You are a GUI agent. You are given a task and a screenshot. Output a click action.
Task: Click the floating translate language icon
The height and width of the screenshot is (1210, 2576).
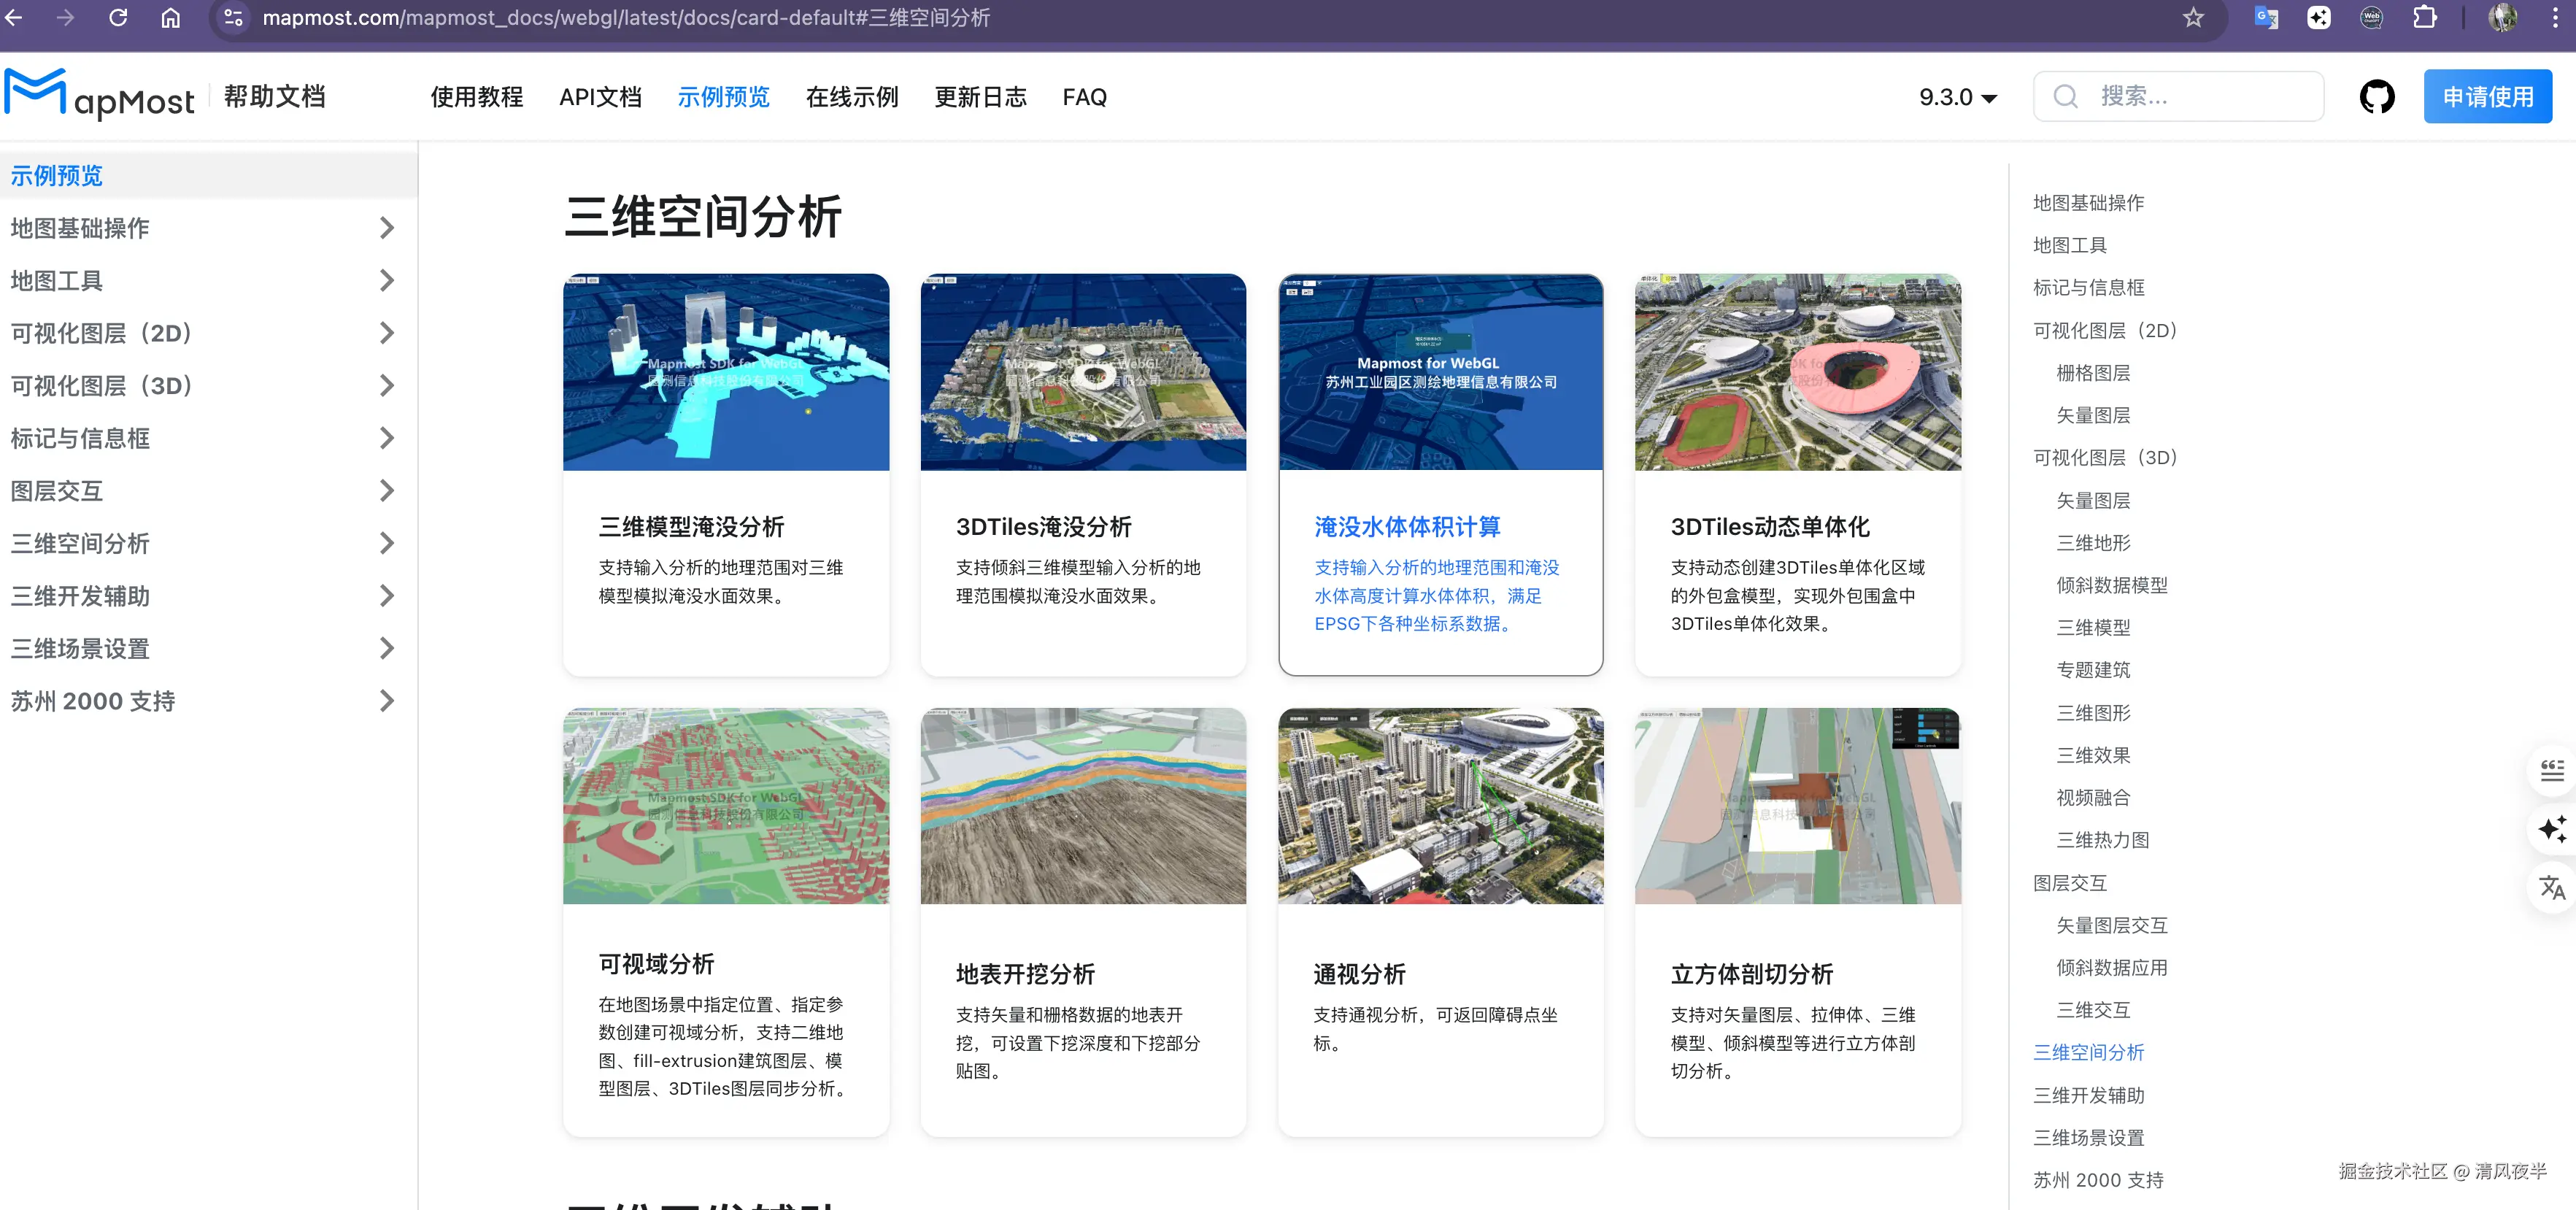[x=2551, y=887]
